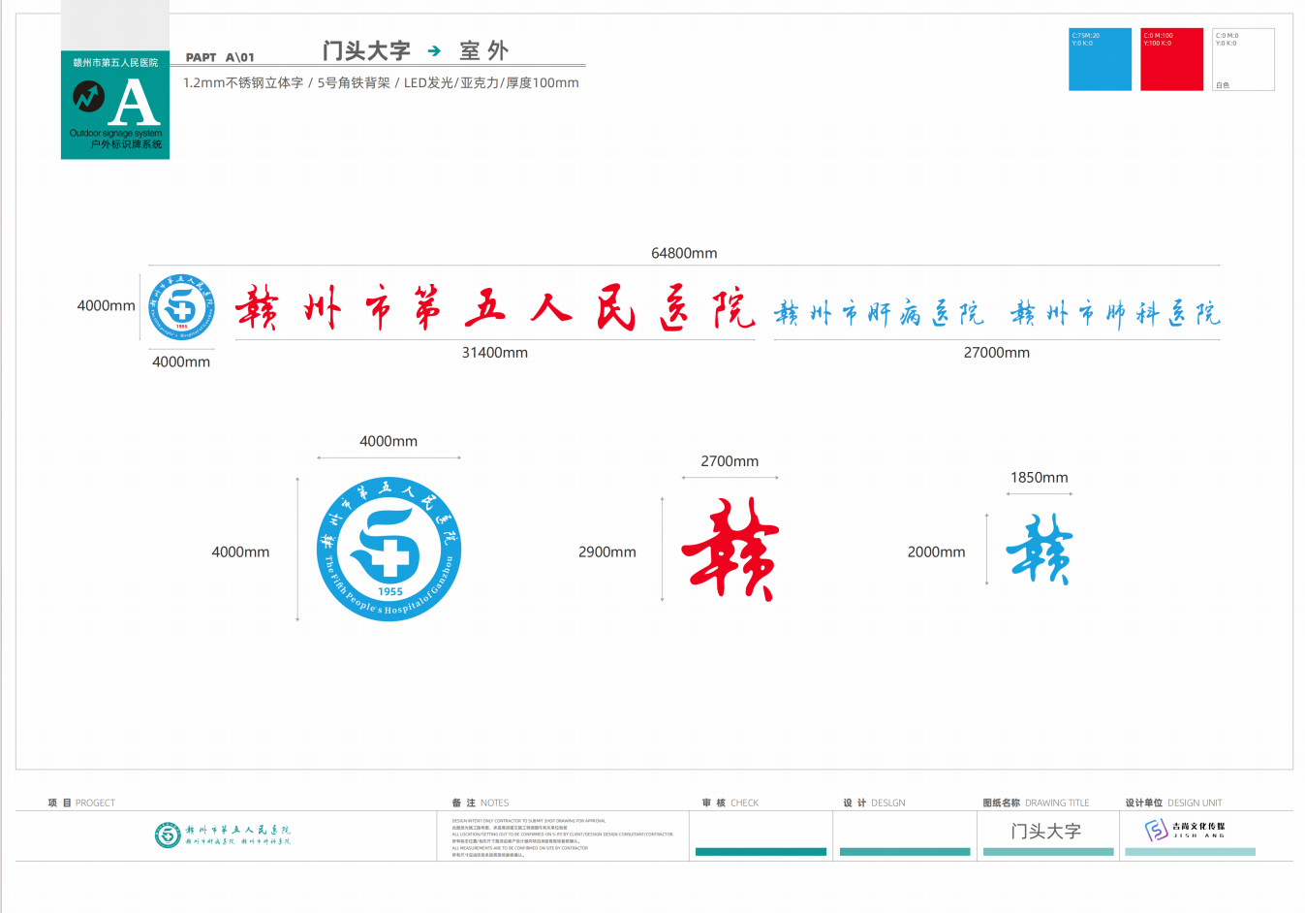
Task: Click the 1.2mm不锈钢立体字 material specification line
Action: pos(381,83)
